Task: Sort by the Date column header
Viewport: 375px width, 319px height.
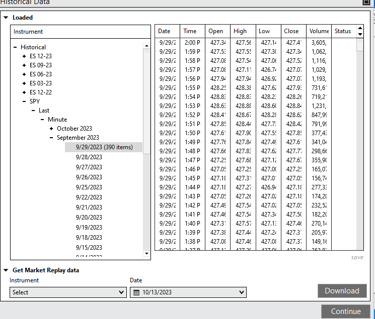Action: [x=167, y=31]
